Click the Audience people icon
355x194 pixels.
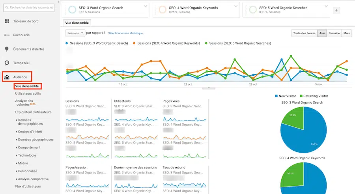point(7,77)
